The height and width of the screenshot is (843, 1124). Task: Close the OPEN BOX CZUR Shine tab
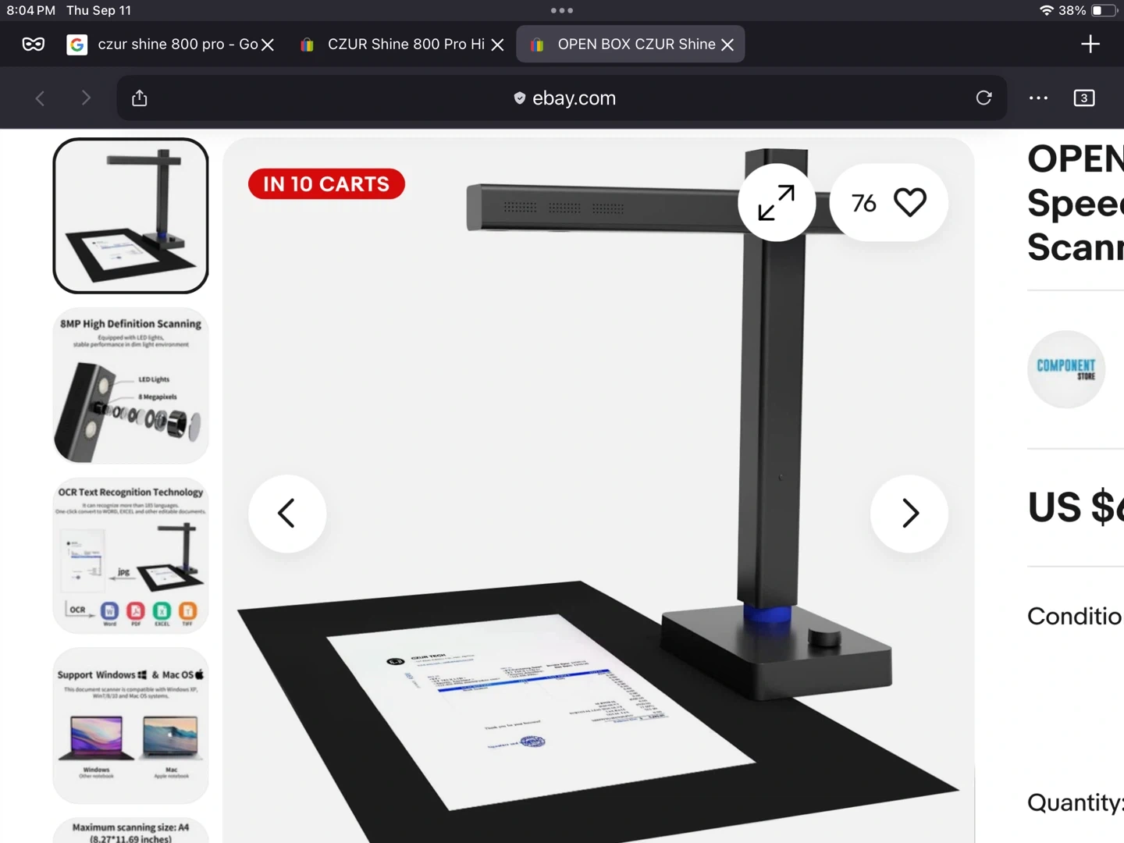coord(727,45)
